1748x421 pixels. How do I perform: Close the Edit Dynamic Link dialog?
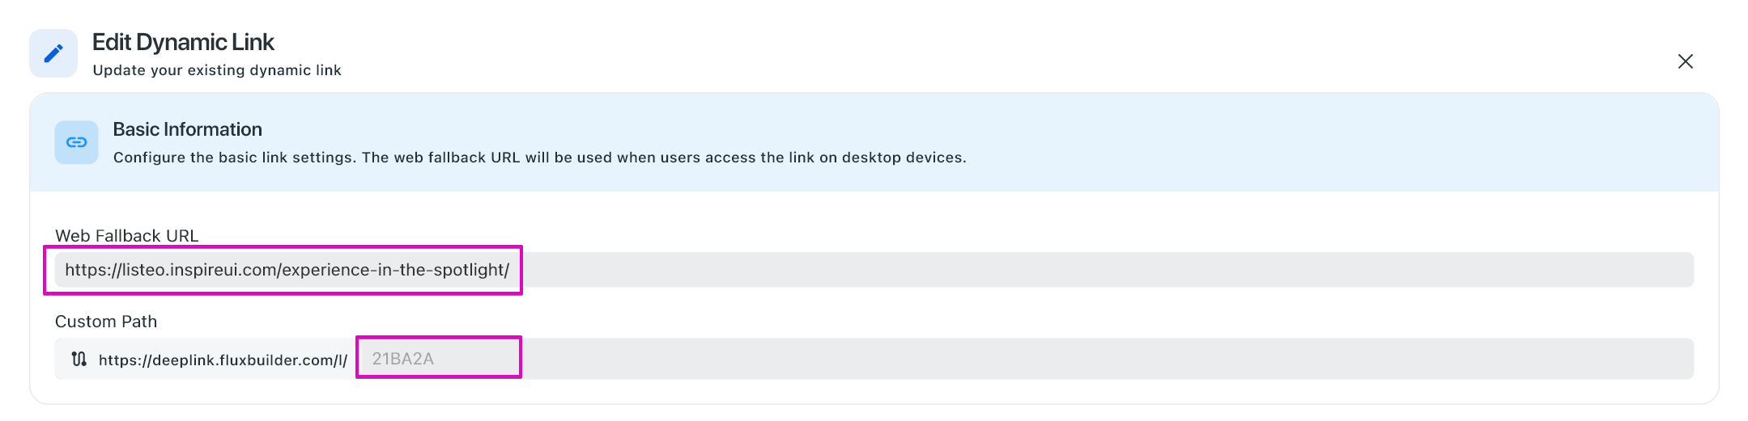(1685, 61)
